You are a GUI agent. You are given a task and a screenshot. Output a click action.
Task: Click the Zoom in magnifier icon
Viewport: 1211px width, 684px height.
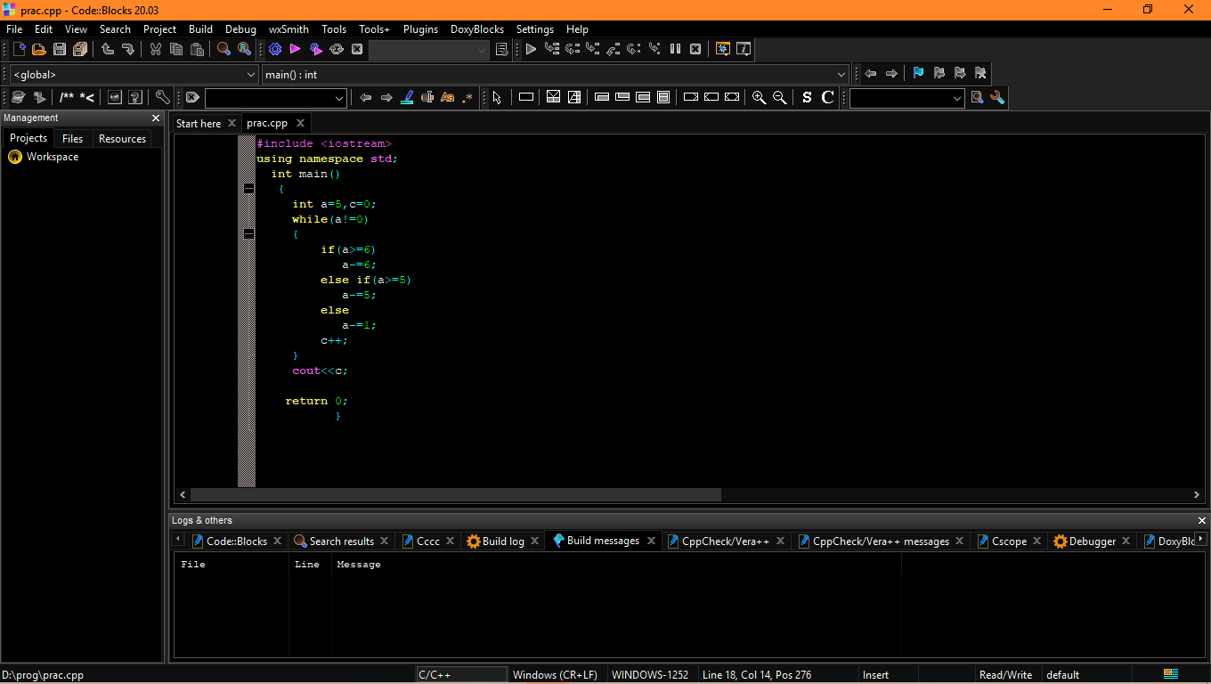759,97
